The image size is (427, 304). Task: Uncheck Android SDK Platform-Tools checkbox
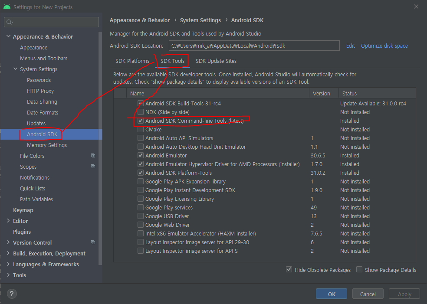141,173
